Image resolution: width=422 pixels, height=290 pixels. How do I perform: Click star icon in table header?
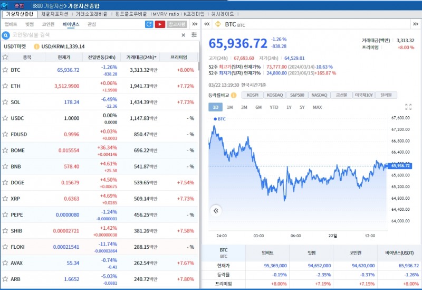point(5,57)
